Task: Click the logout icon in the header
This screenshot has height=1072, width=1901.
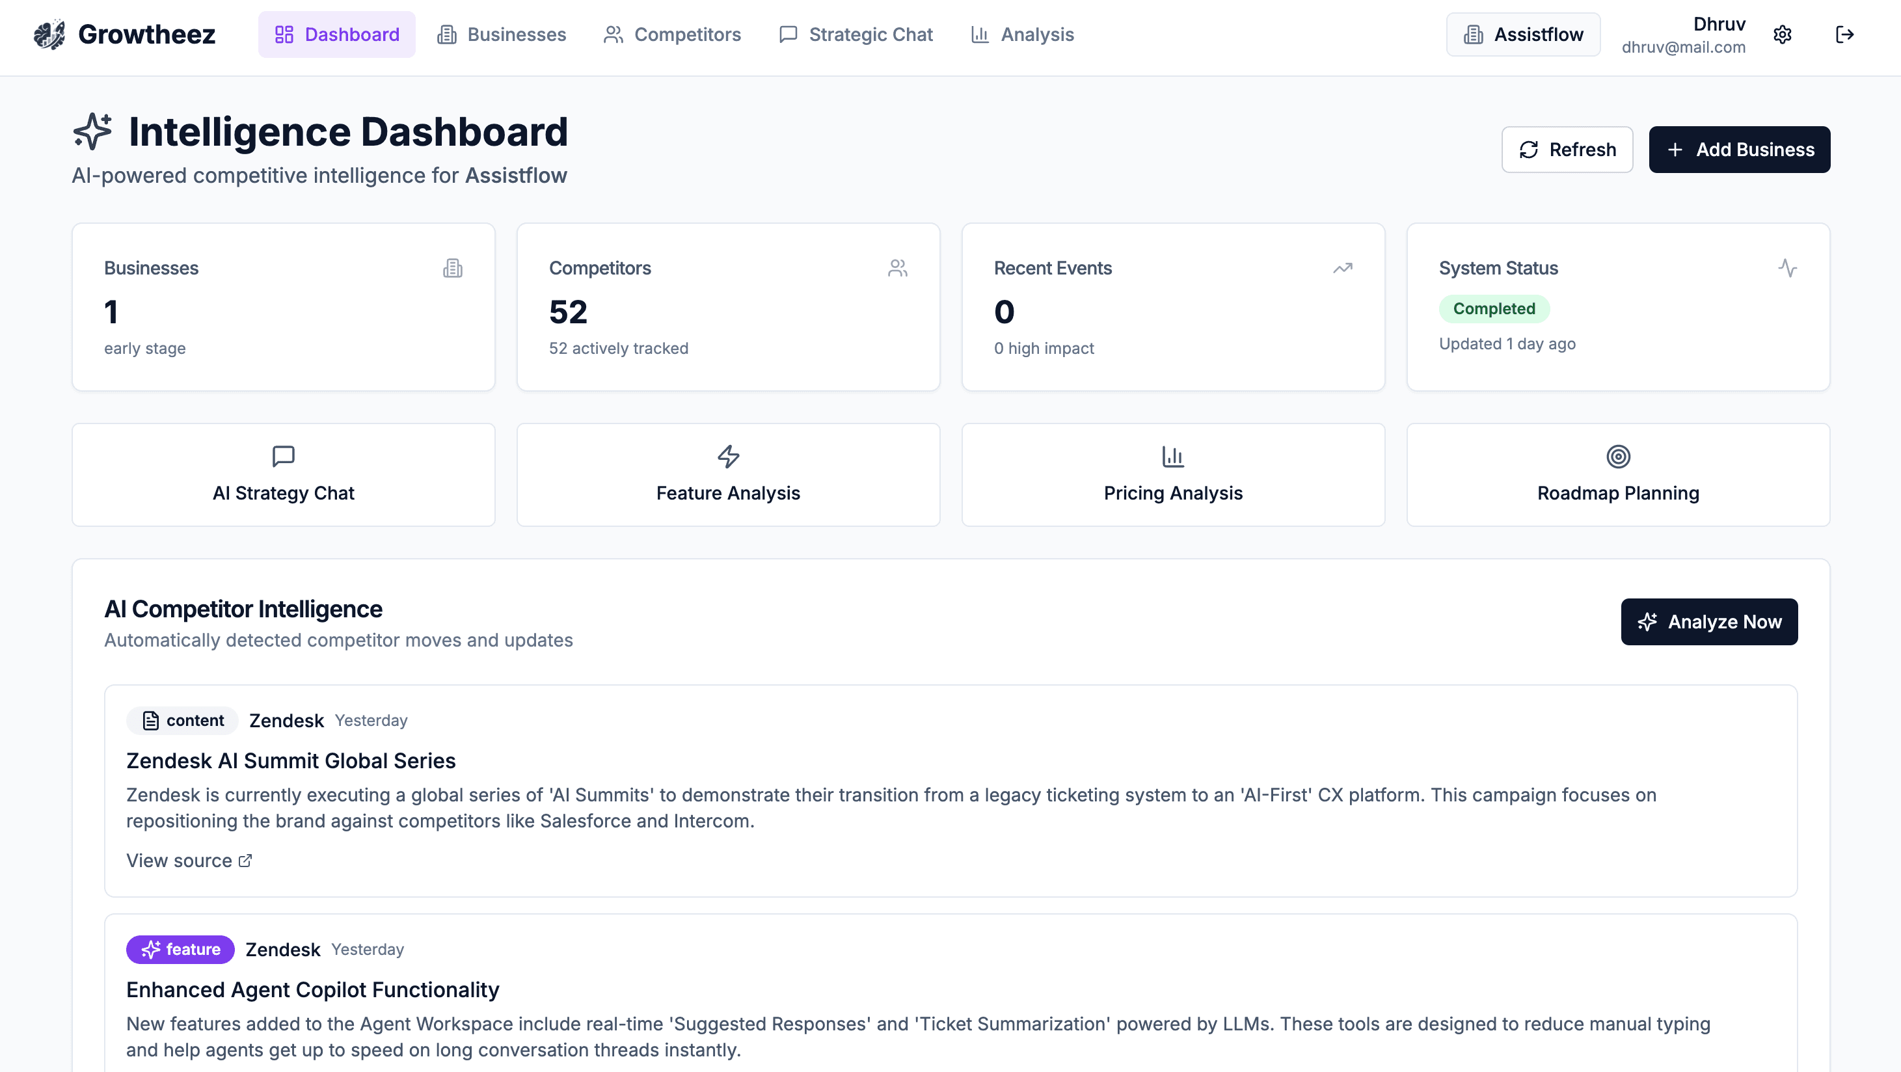Action: [x=1846, y=34]
